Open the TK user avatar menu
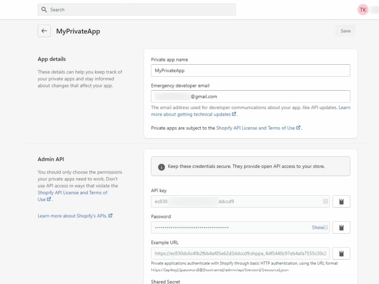The image size is (379, 284). 363,10
